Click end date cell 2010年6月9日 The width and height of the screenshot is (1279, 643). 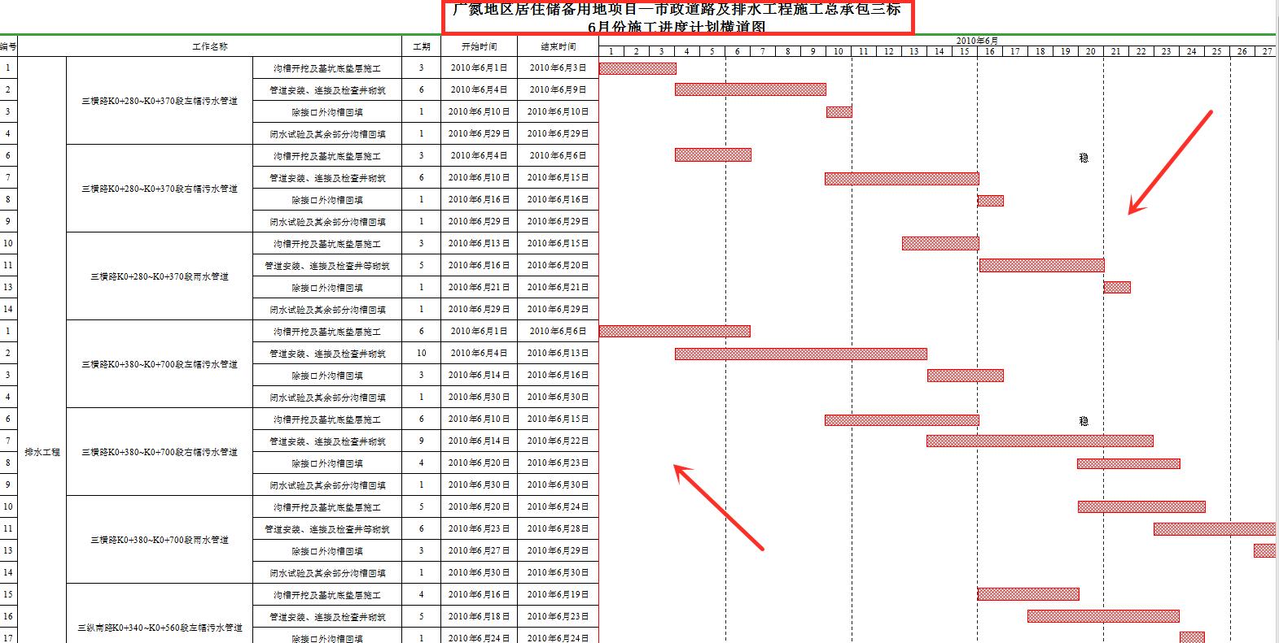(x=558, y=90)
